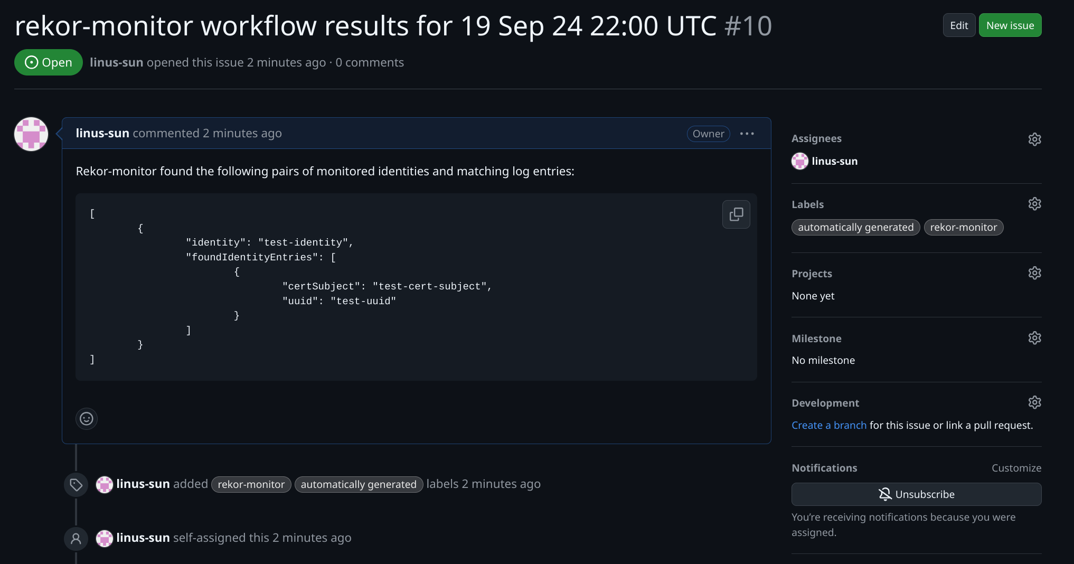Unsubscribe from issue notifications

(x=916, y=494)
